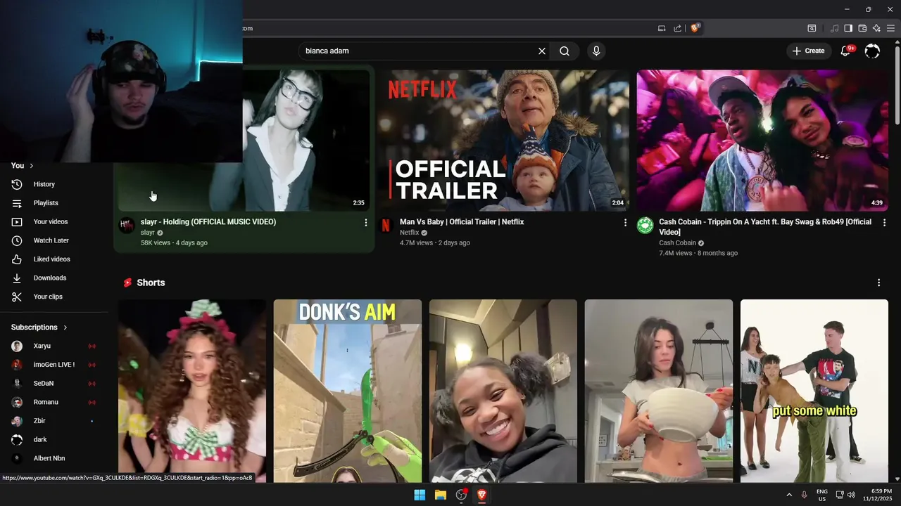Open the notifications bell

point(847,51)
